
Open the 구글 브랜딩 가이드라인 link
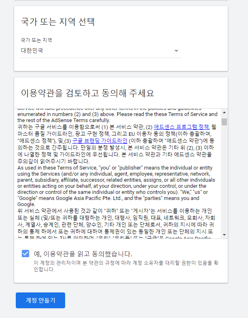(x=100, y=140)
